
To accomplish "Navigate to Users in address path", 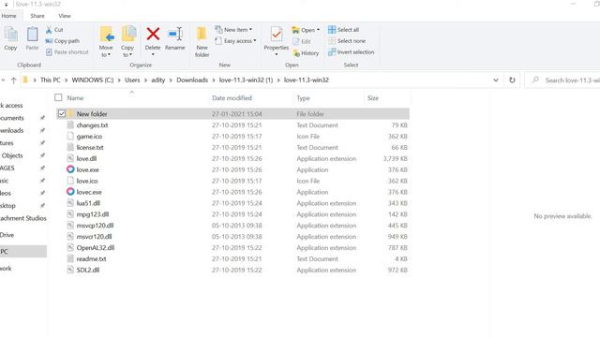I will click(x=132, y=81).
